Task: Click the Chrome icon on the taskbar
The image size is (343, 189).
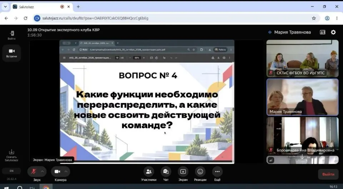Action: coord(46,188)
